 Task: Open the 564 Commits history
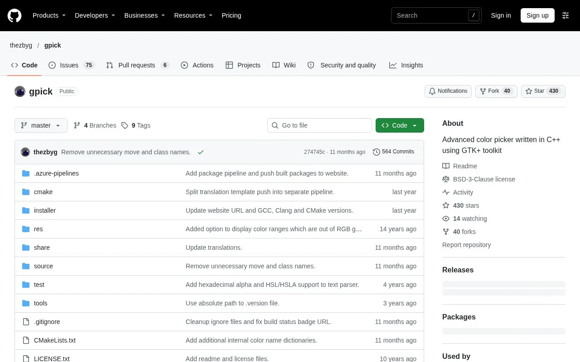393,152
